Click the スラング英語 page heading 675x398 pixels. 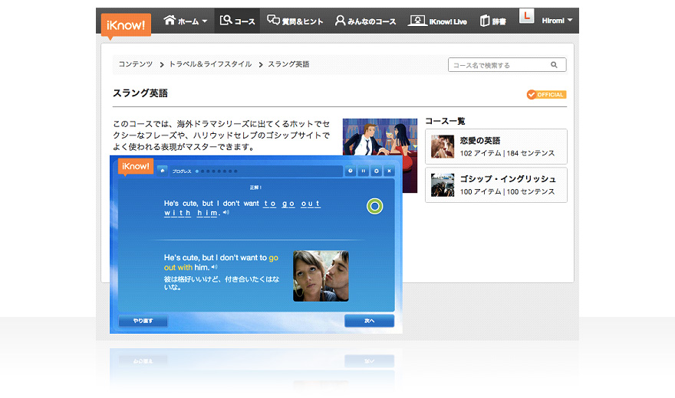(x=140, y=93)
